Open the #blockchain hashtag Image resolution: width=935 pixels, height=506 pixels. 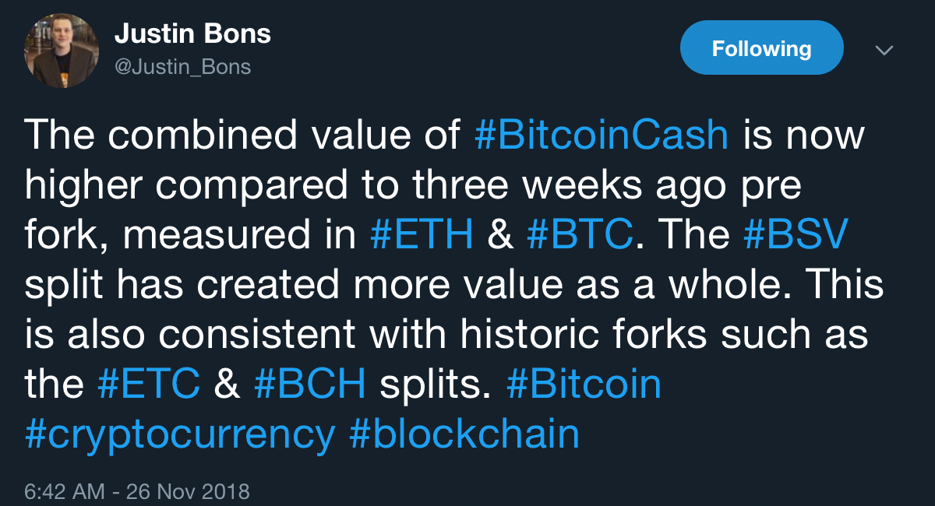pyautogui.click(x=464, y=435)
